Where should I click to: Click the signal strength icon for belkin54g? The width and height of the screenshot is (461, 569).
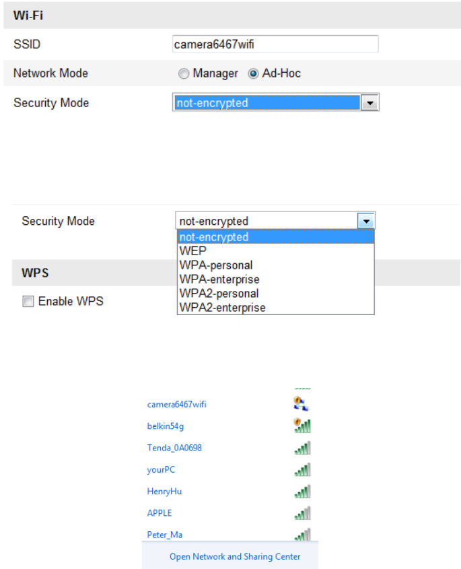click(302, 426)
